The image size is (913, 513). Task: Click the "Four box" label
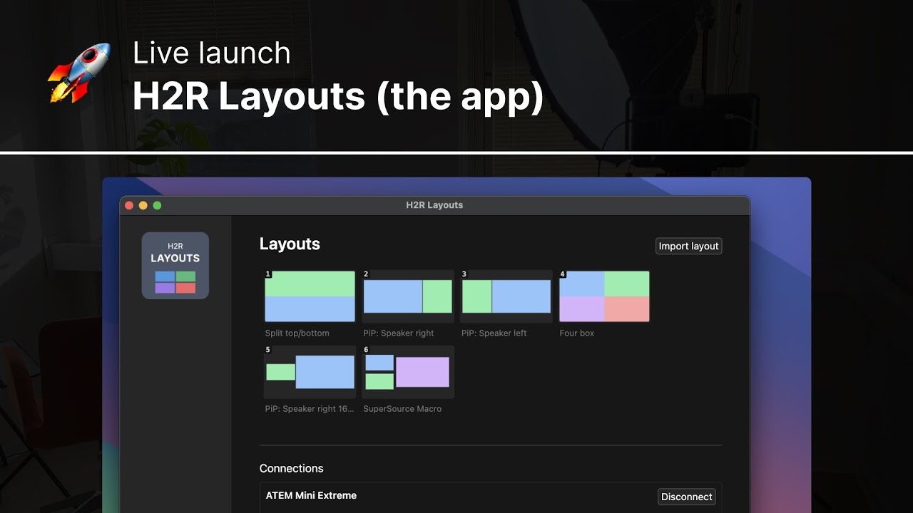[576, 333]
